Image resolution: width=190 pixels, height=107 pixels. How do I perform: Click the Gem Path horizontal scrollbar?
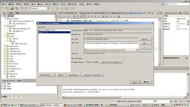111,50
